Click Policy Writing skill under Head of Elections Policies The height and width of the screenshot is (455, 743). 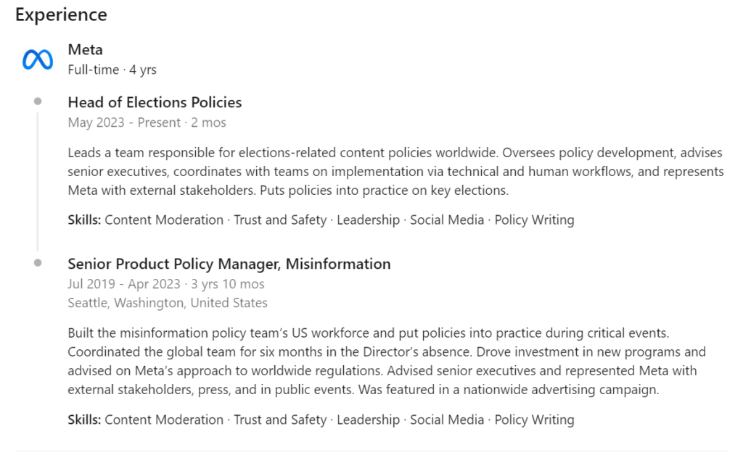click(534, 220)
